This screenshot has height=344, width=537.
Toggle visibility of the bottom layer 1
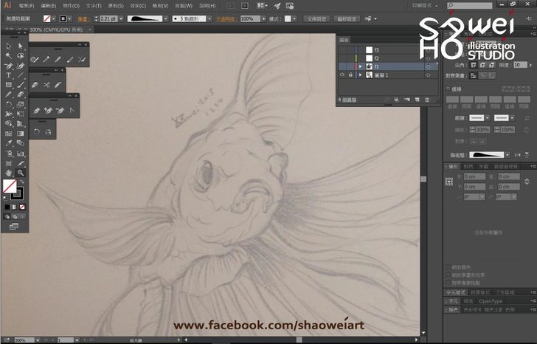(x=342, y=75)
